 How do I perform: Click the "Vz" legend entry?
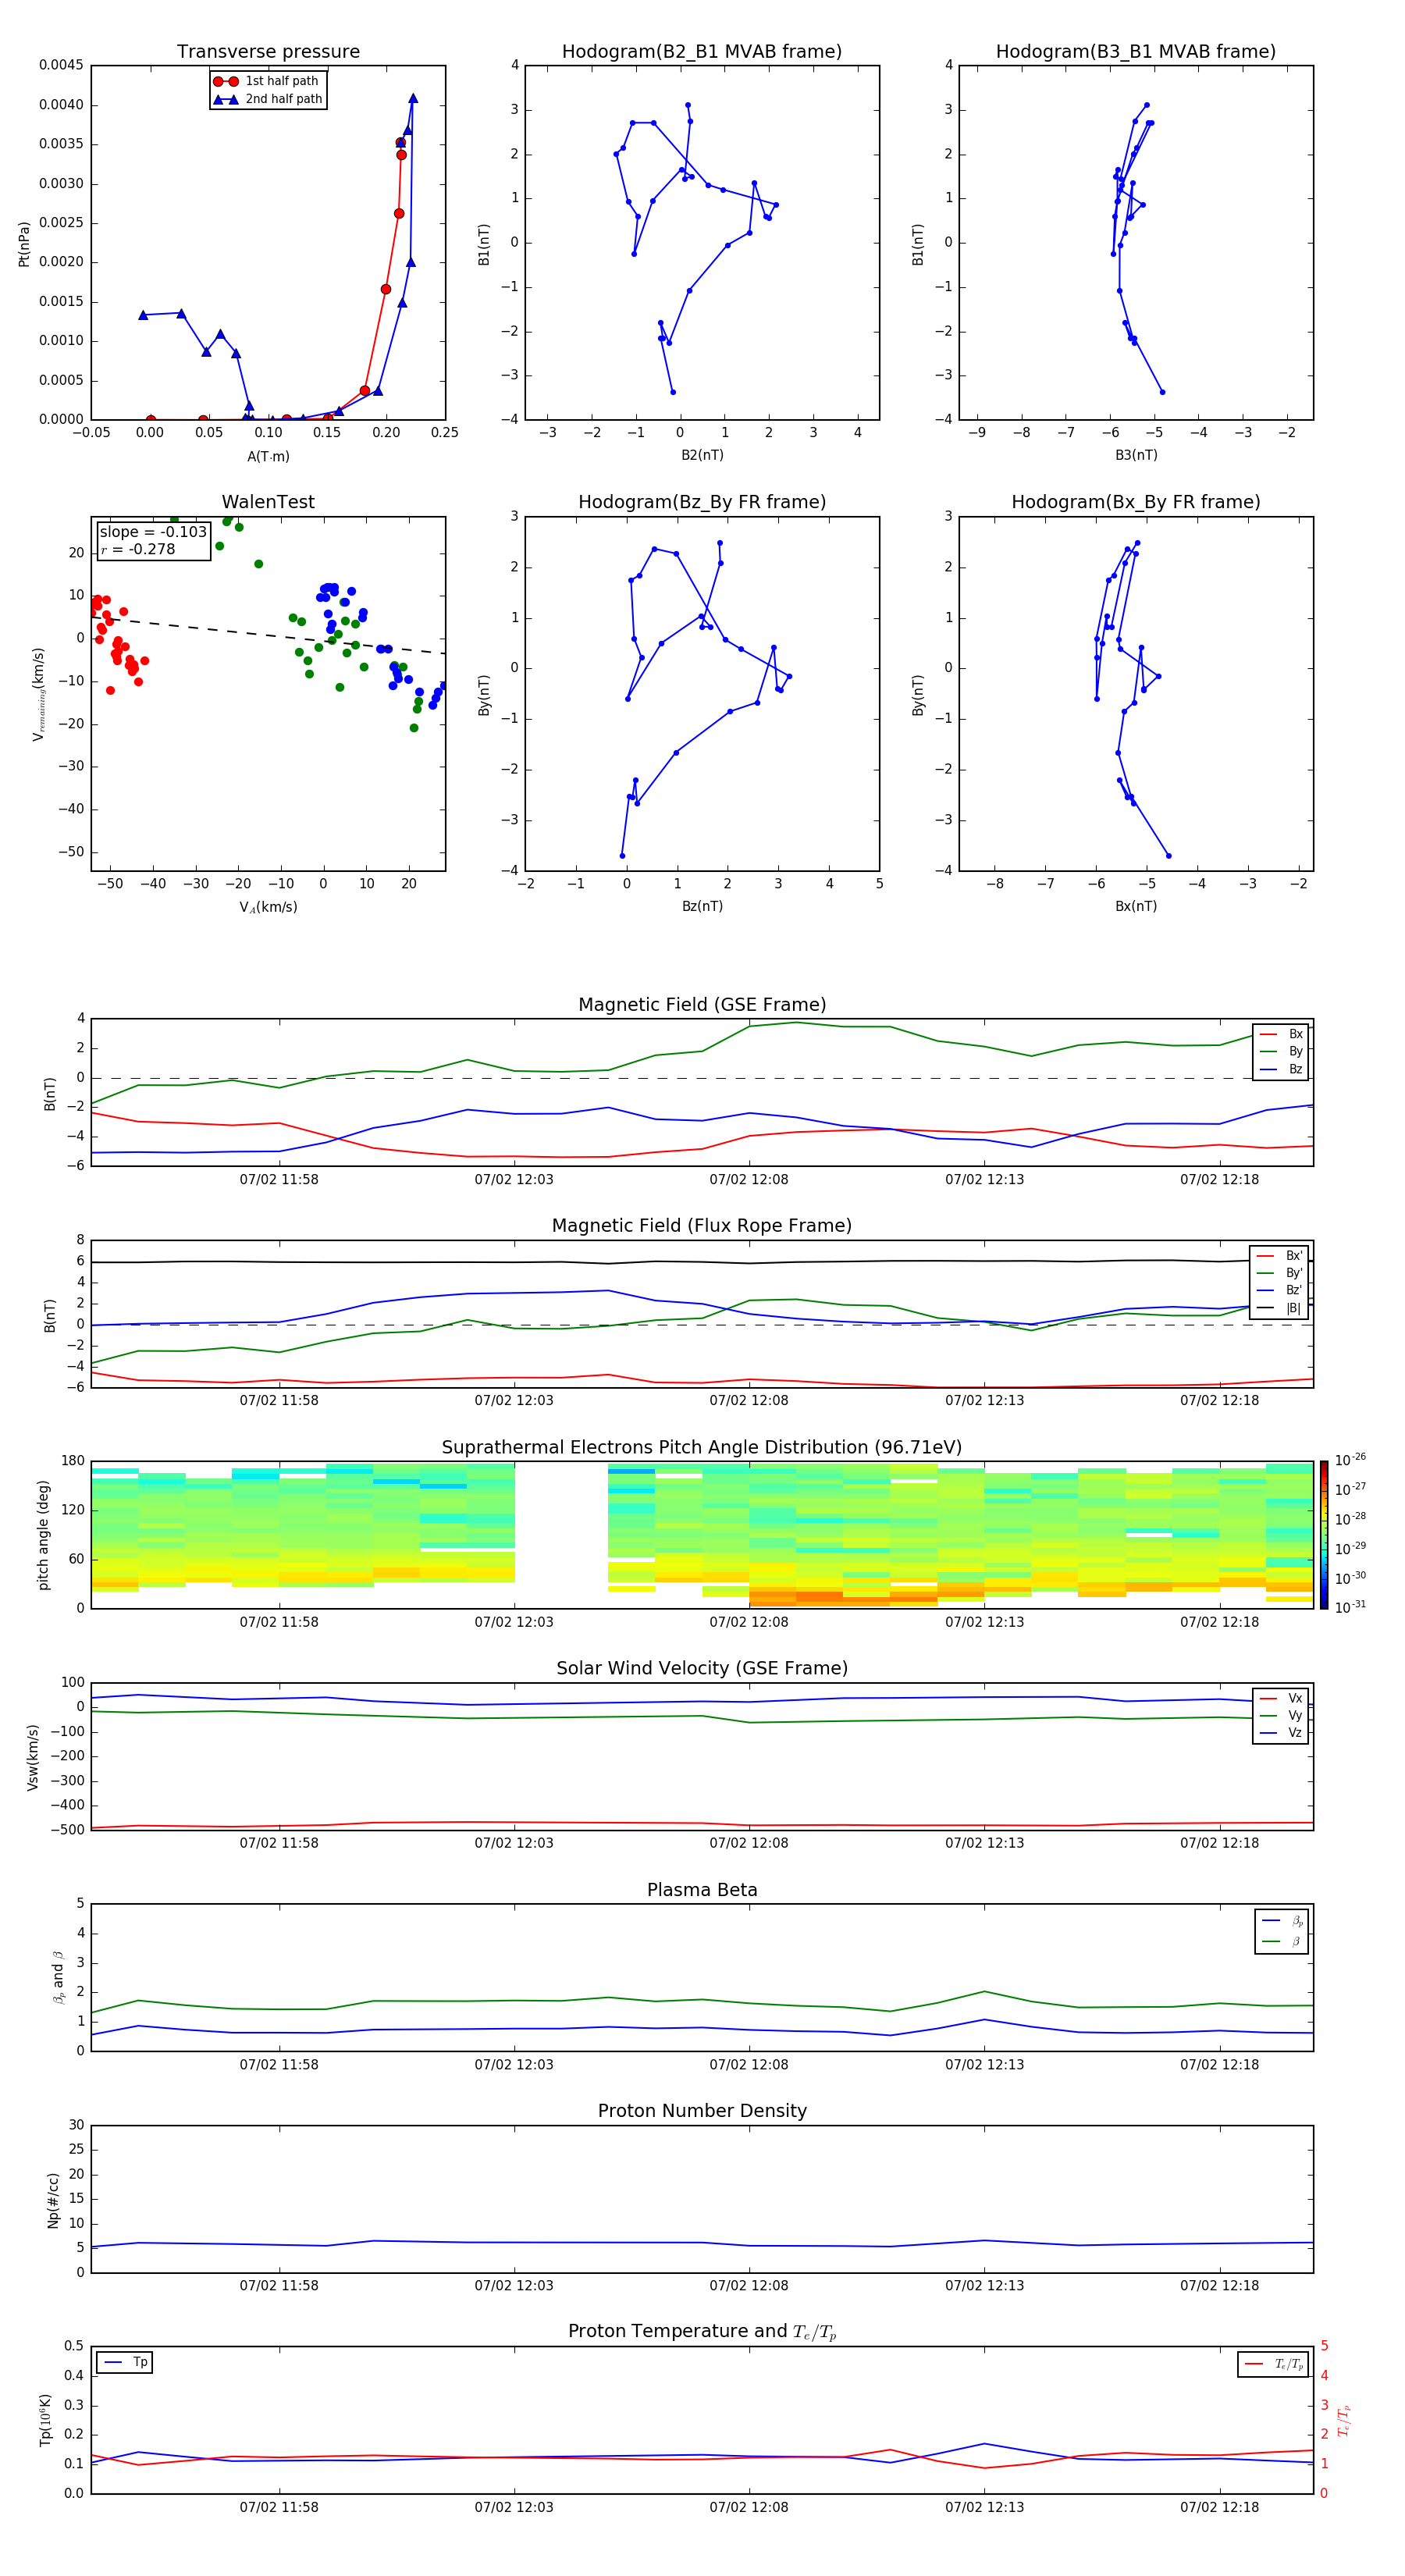[1281, 1733]
